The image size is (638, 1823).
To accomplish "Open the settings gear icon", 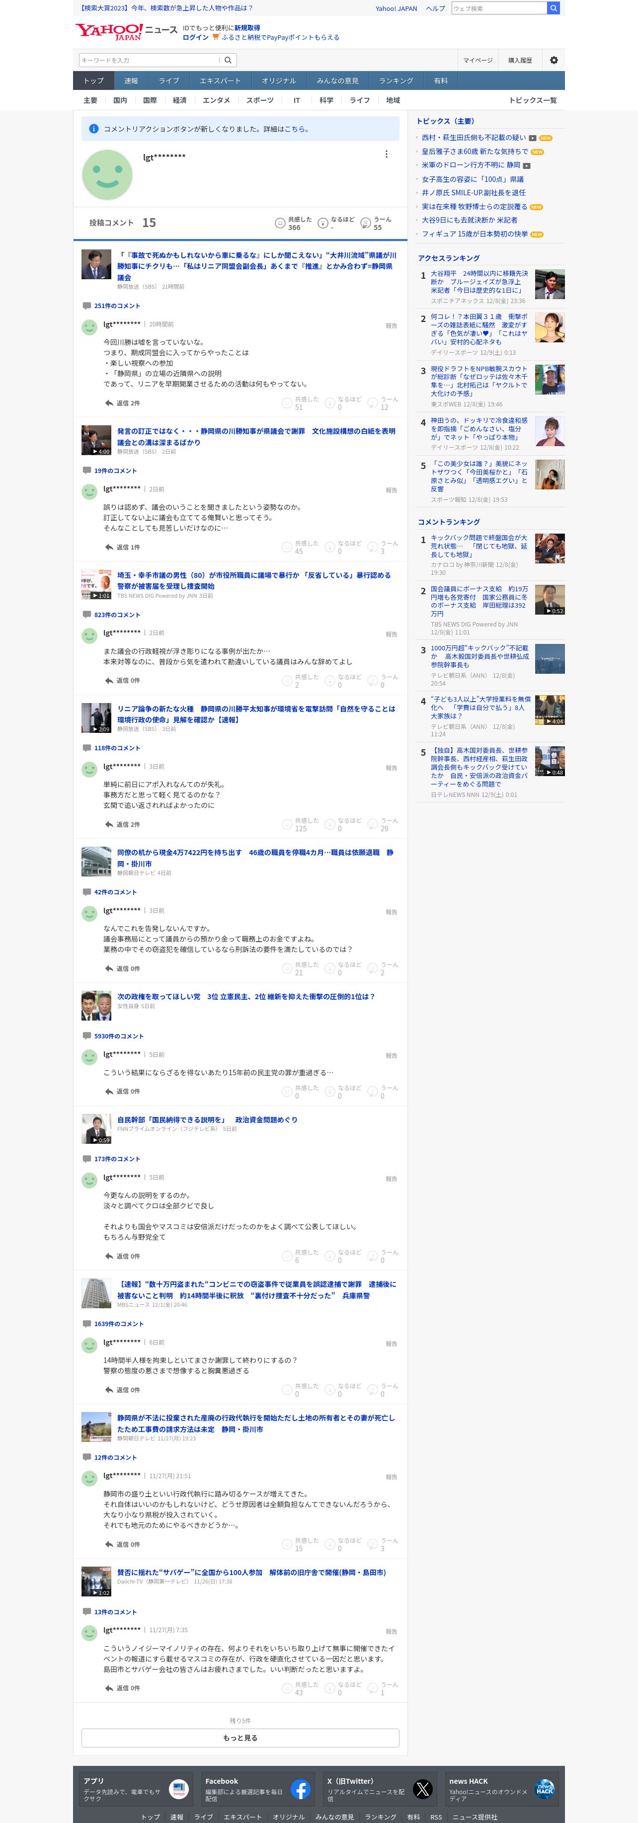I will (554, 60).
